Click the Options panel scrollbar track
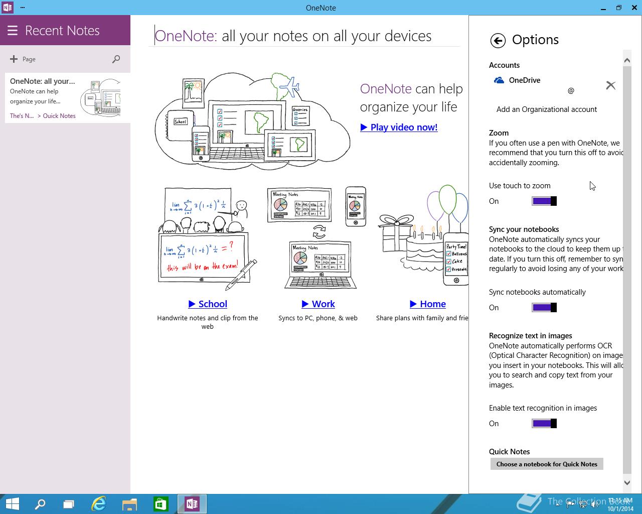 point(627,271)
